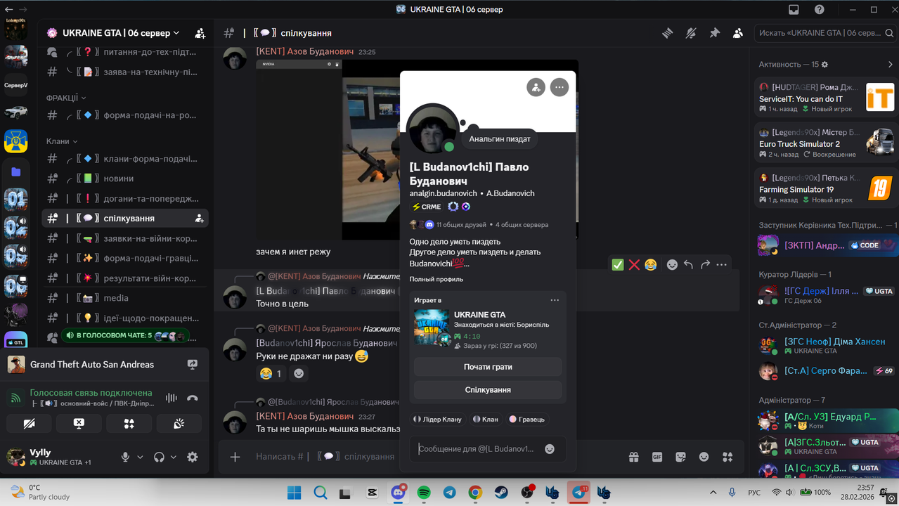Share your screen button in voice panel
This screenshot has height=506, width=899.
[x=79, y=424]
